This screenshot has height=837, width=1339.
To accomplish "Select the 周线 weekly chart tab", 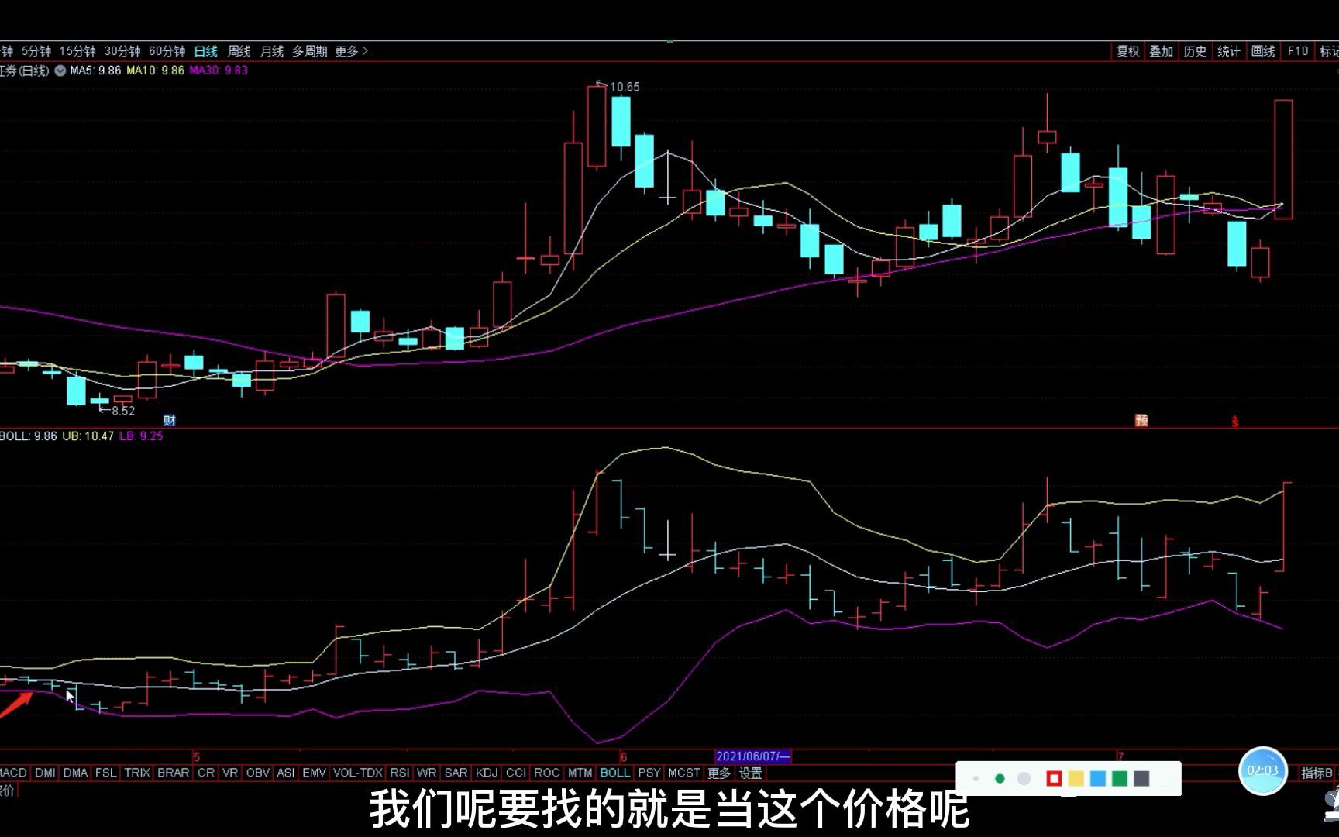I will (x=239, y=51).
